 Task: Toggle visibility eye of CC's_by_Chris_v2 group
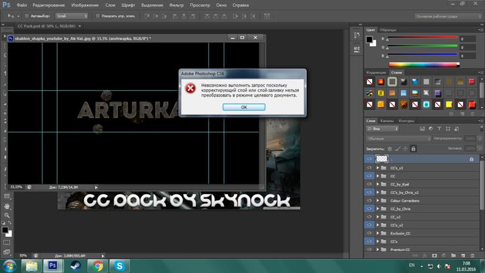click(x=369, y=192)
